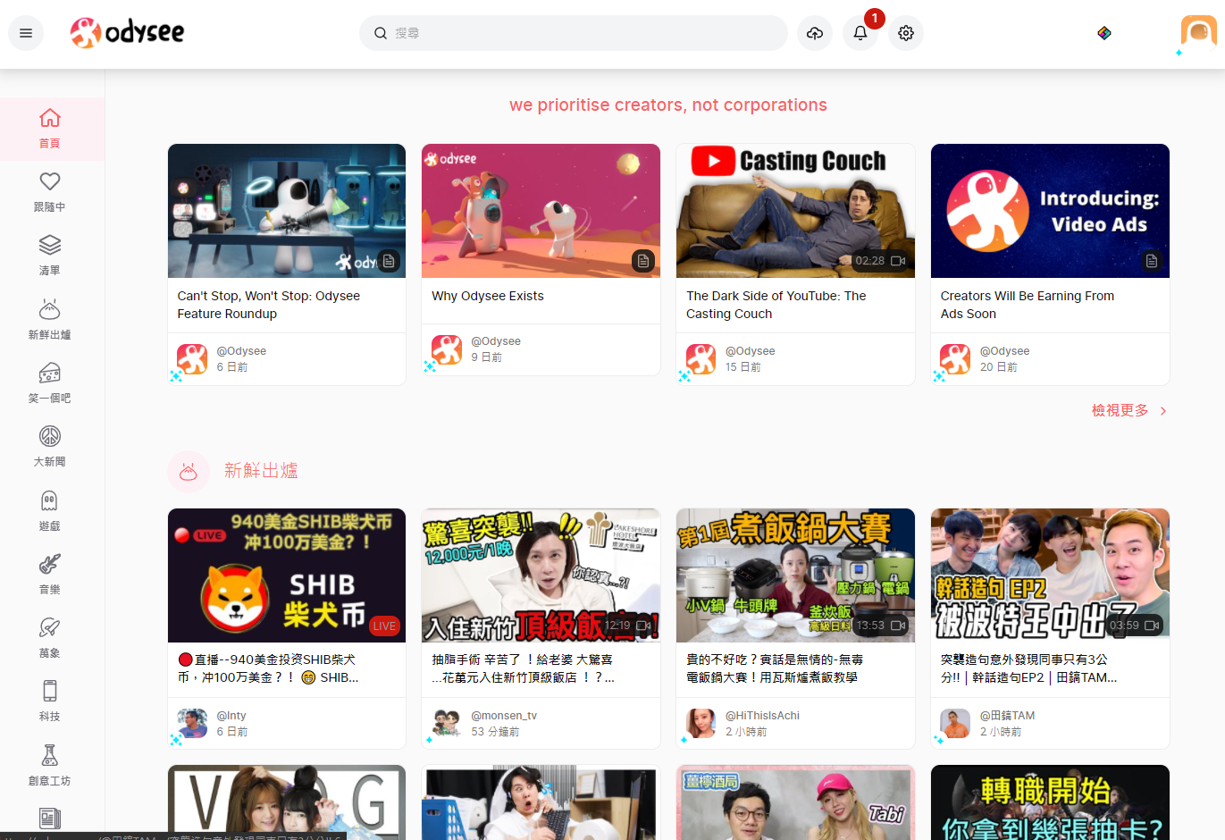Click the @HiThisIsAchi channel avatar

(x=701, y=724)
